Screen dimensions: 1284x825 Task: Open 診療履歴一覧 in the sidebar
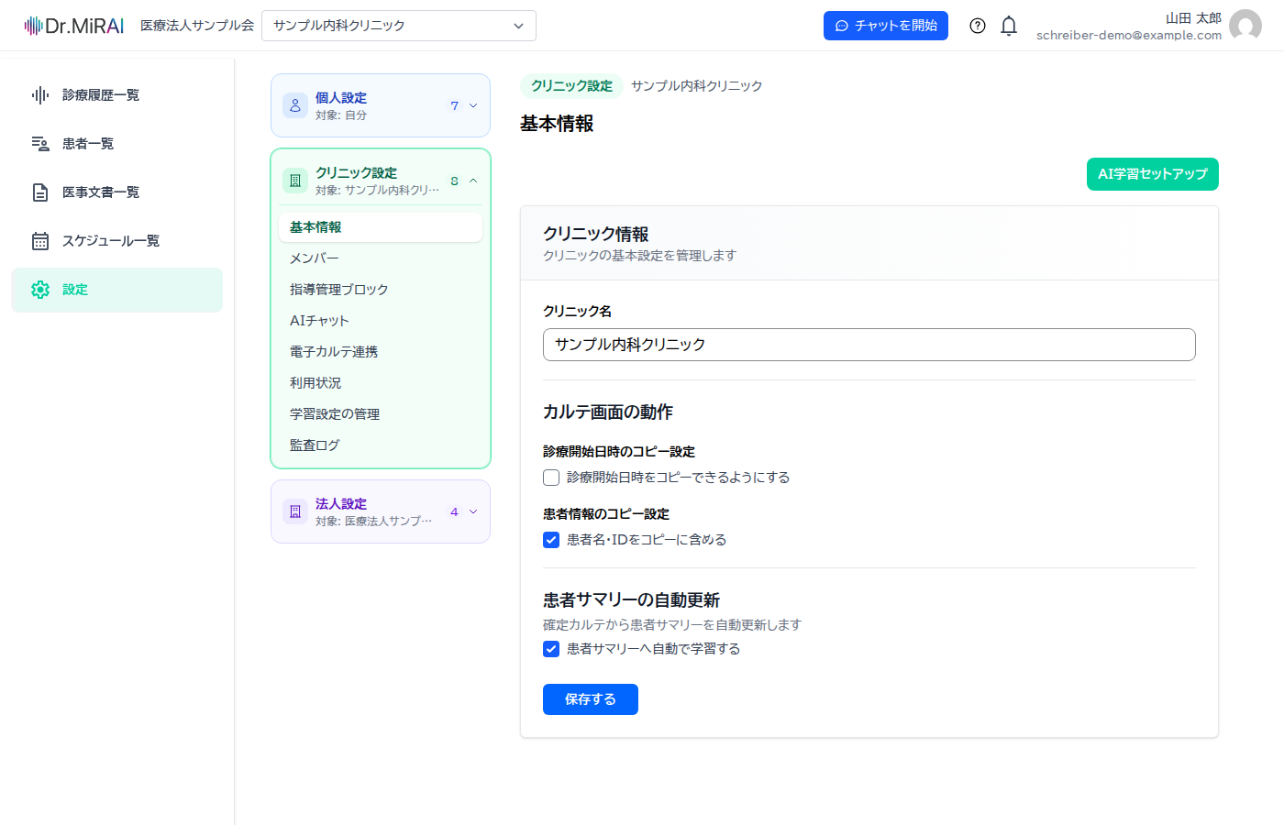pos(117,95)
